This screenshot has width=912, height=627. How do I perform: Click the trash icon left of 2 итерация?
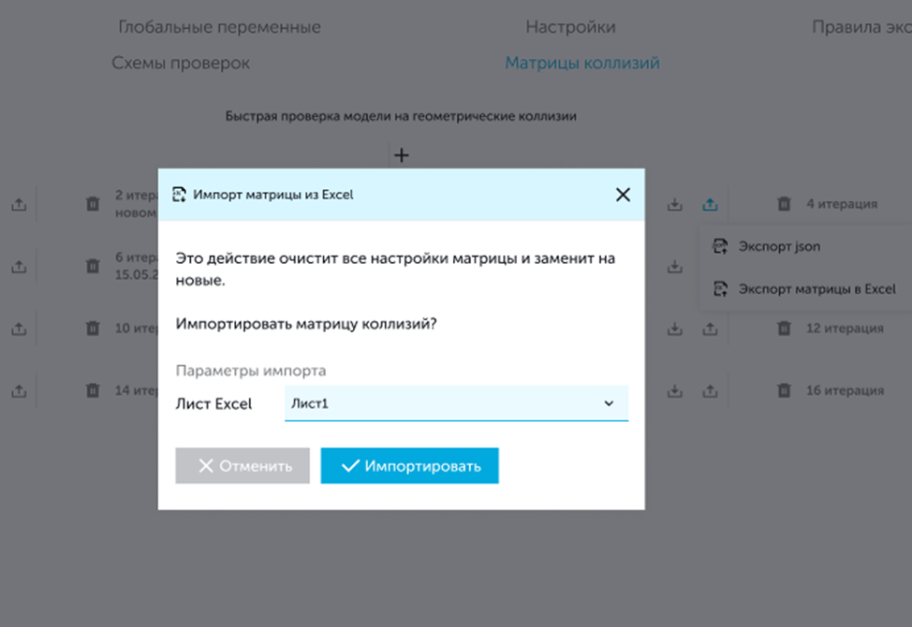(93, 203)
